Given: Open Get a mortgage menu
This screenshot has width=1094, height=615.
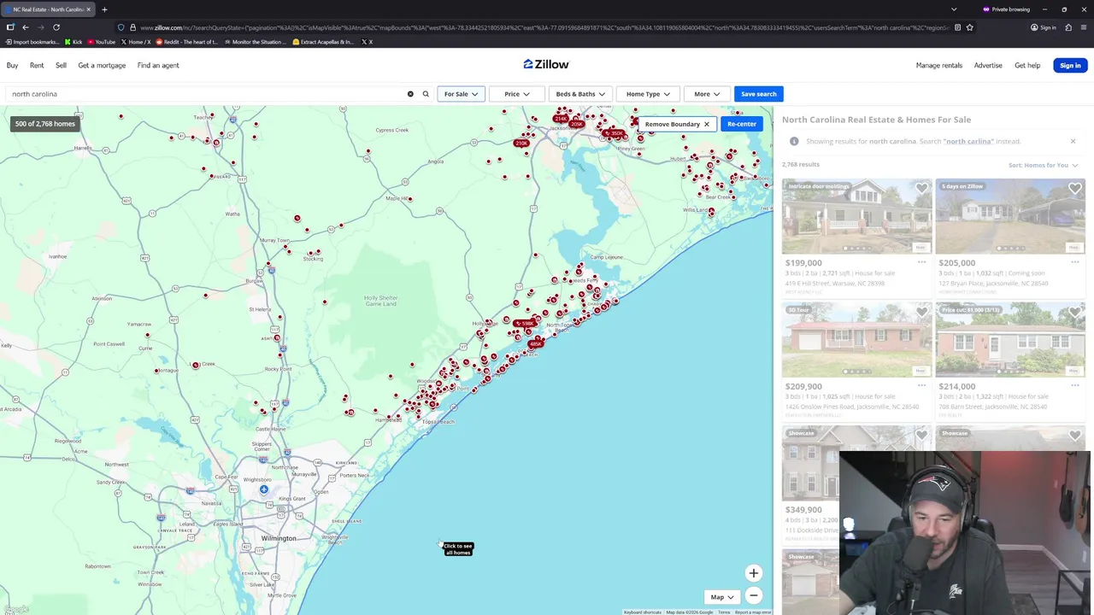Looking at the screenshot, I should [102, 65].
